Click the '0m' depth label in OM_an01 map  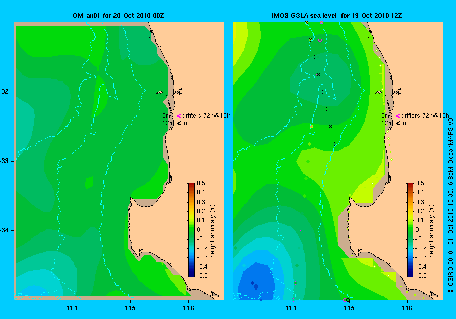coord(166,116)
